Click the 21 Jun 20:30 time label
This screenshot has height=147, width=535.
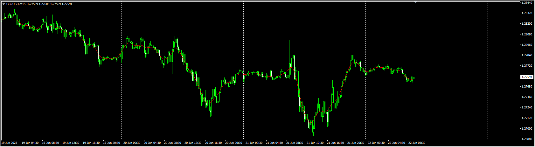(x=356, y=143)
